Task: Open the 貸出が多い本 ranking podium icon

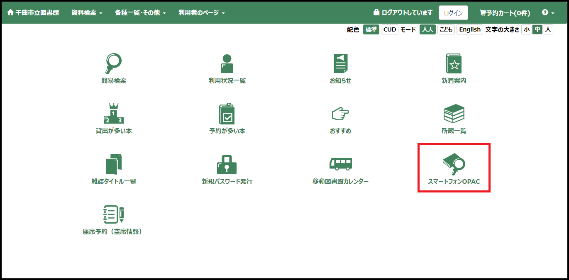Action: [113, 114]
